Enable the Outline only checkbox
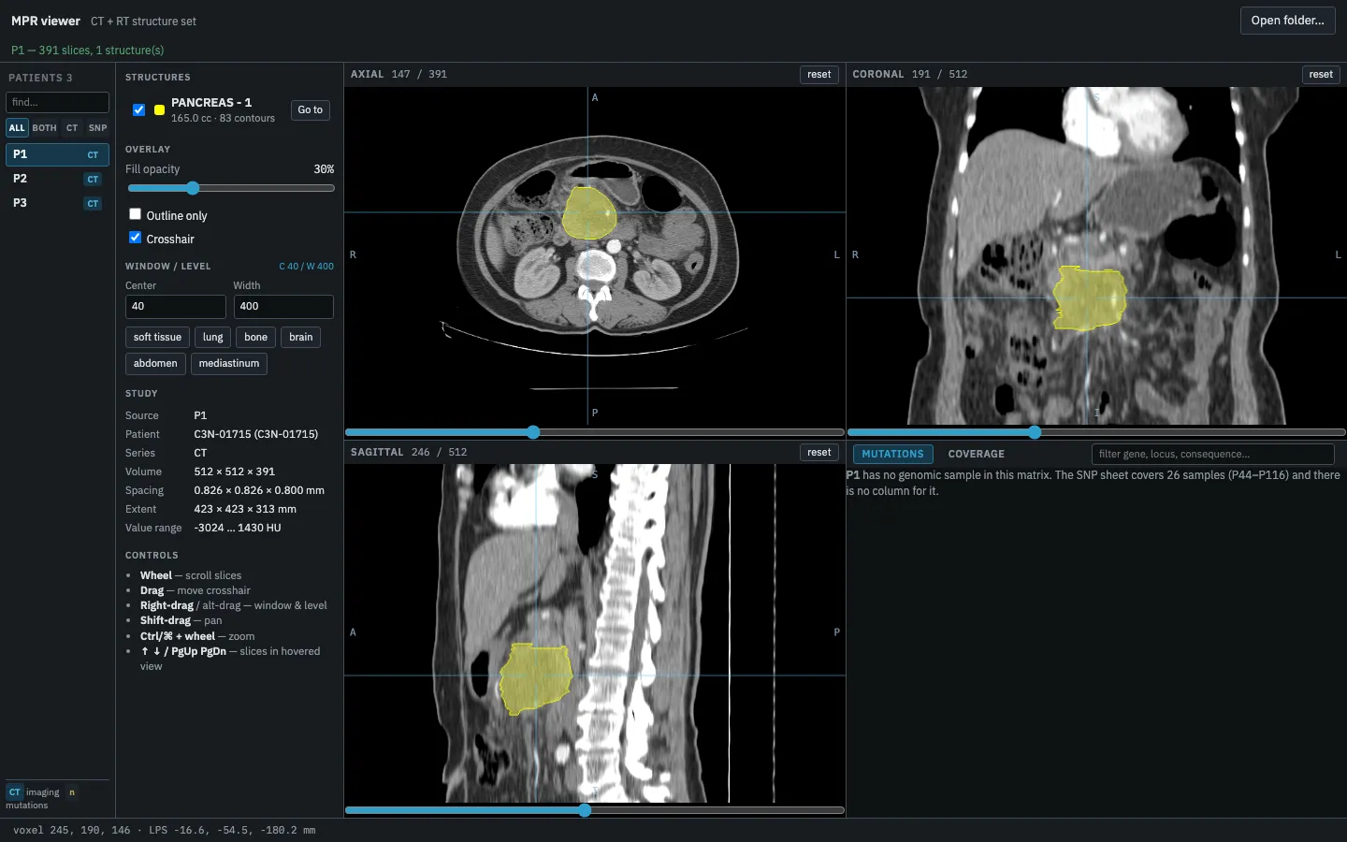 click(135, 214)
